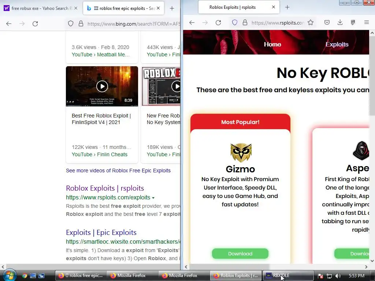Click the library icon in the rsploits toolbar
375x281 pixels.
[353, 22]
